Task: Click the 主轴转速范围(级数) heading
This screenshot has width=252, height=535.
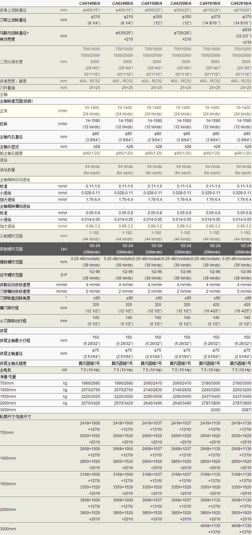Action: [x=16, y=101]
